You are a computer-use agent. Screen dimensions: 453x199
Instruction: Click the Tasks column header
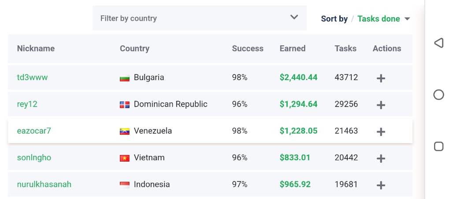click(x=345, y=48)
